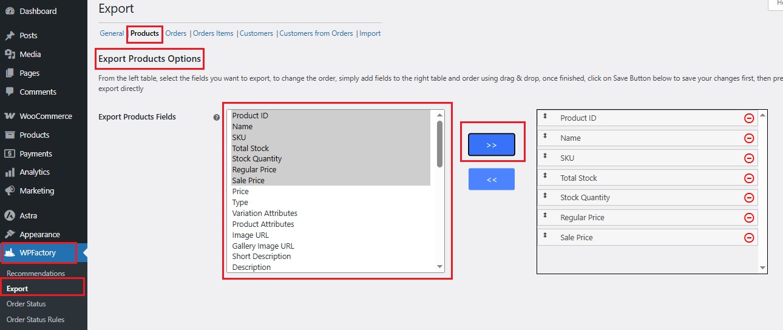783x330 pixels.
Task: Click the WPFactory factory icon
Action: coord(10,252)
